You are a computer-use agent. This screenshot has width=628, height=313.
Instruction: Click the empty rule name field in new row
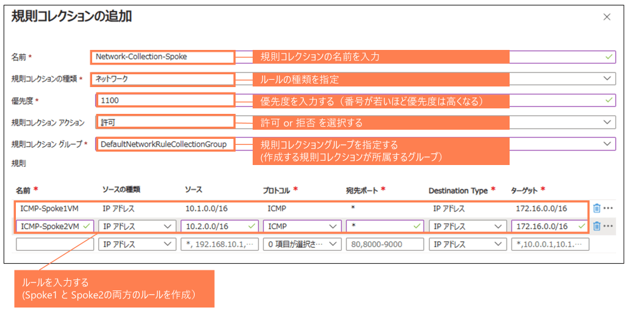56,244
